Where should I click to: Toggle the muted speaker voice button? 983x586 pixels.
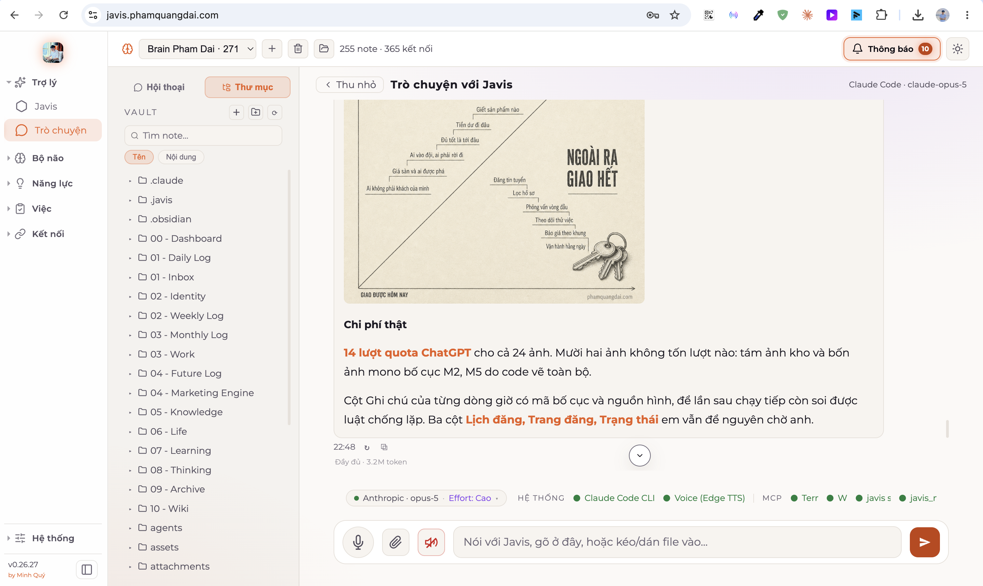click(x=431, y=542)
